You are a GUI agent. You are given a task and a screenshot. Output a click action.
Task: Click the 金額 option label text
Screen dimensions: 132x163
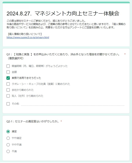(14, 72)
